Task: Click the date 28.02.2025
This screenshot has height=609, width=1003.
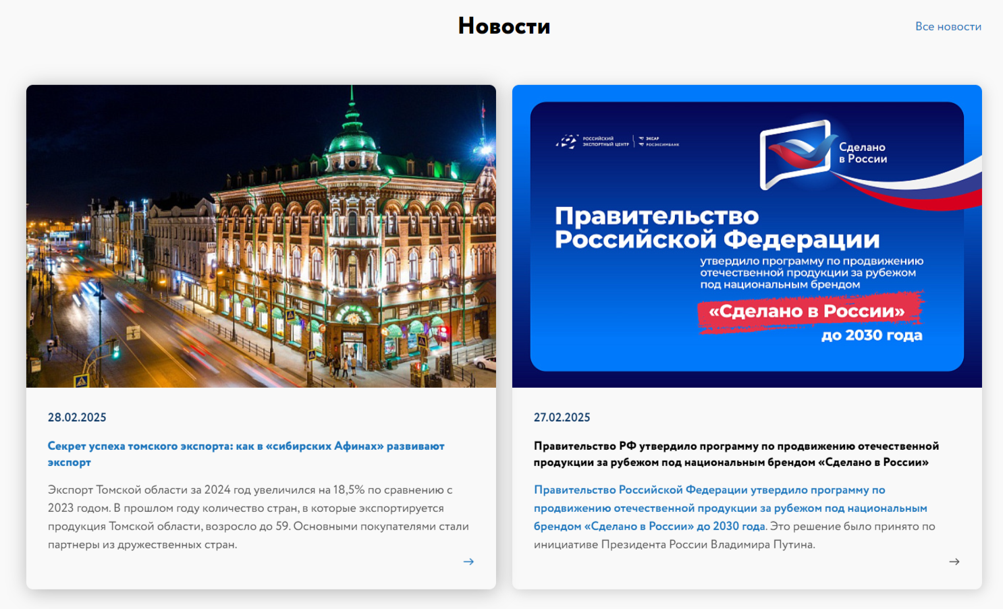Action: click(77, 417)
